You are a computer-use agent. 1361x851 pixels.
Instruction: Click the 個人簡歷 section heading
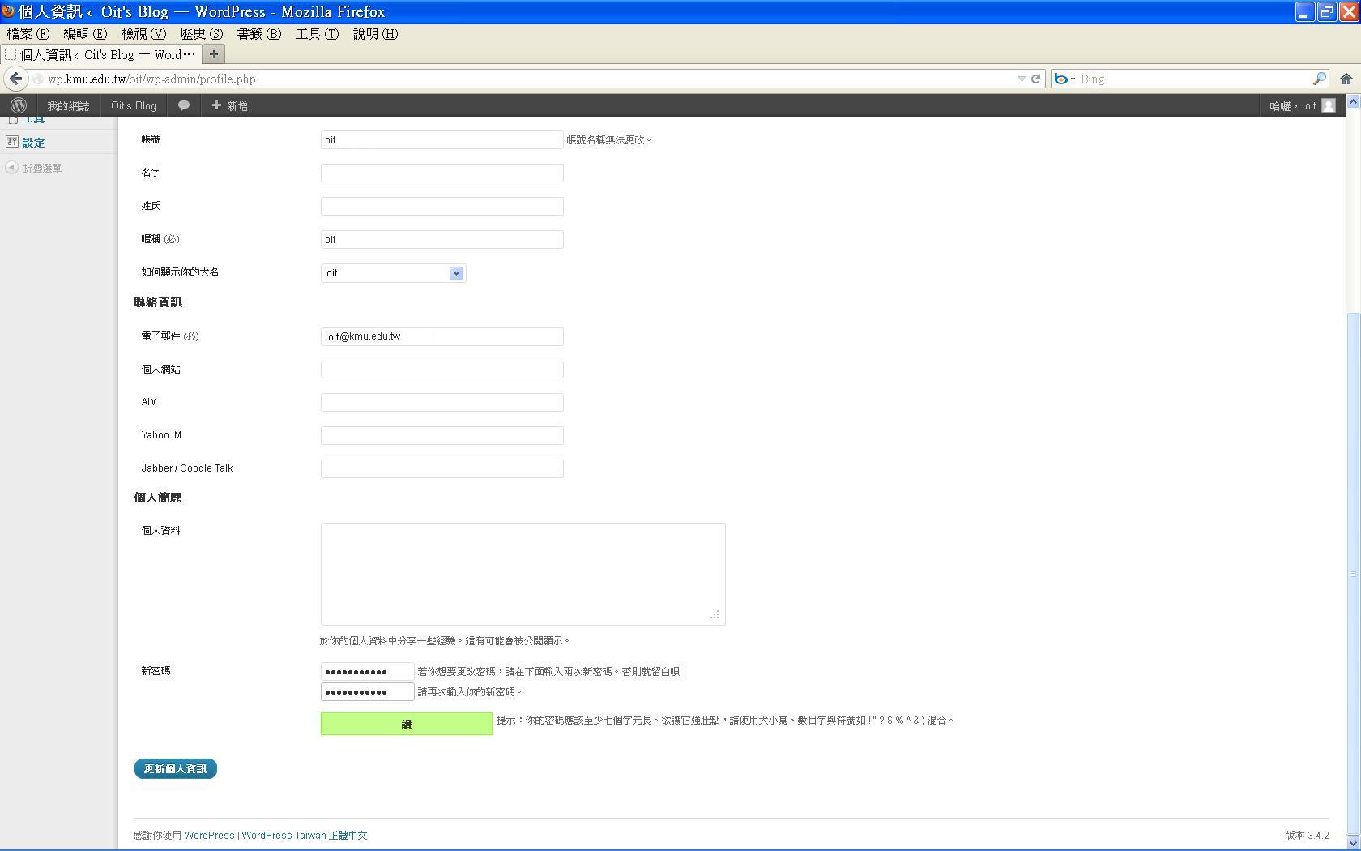click(158, 498)
